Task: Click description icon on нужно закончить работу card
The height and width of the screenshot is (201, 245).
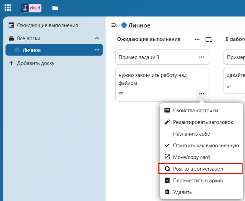Action: 121,94
